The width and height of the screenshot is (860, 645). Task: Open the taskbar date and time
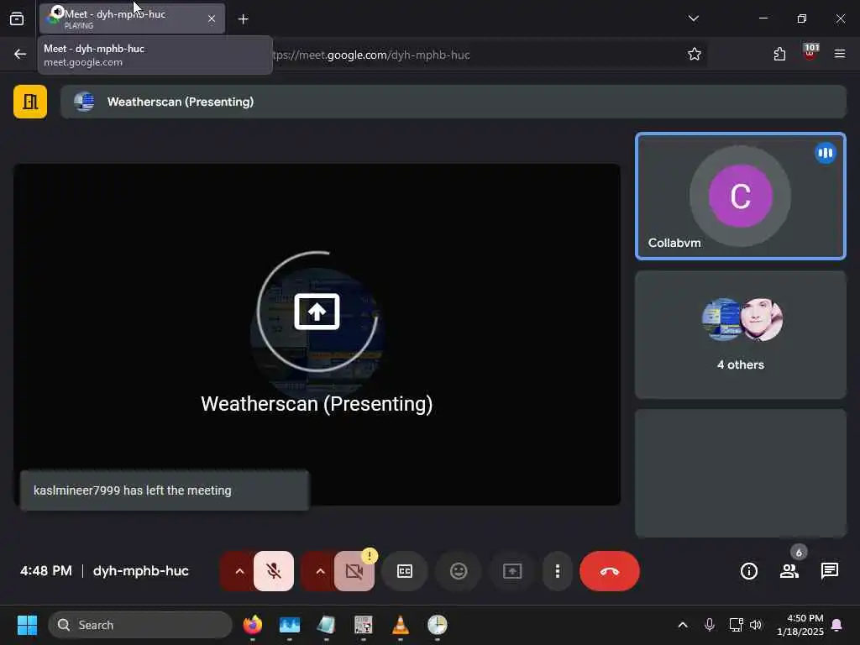coord(800,625)
